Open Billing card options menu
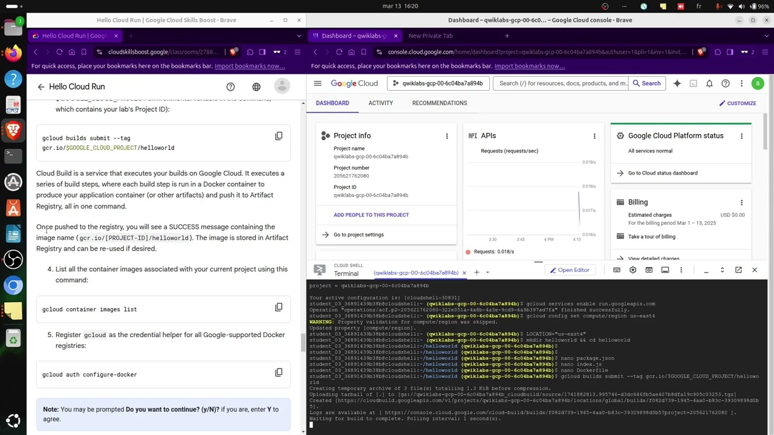Viewport: 774px width, 435px height. pos(741,202)
